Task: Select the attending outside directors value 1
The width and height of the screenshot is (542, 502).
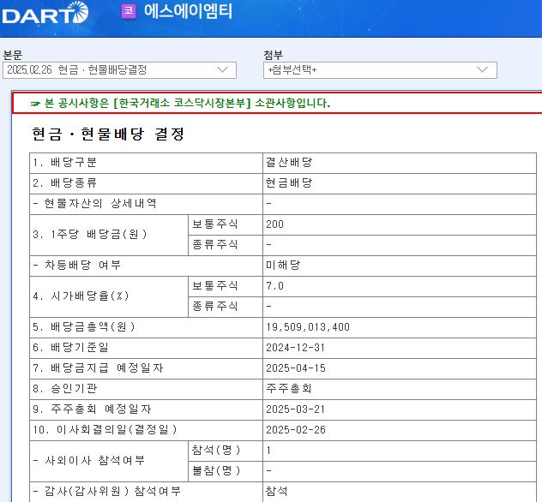Action: pos(268,451)
